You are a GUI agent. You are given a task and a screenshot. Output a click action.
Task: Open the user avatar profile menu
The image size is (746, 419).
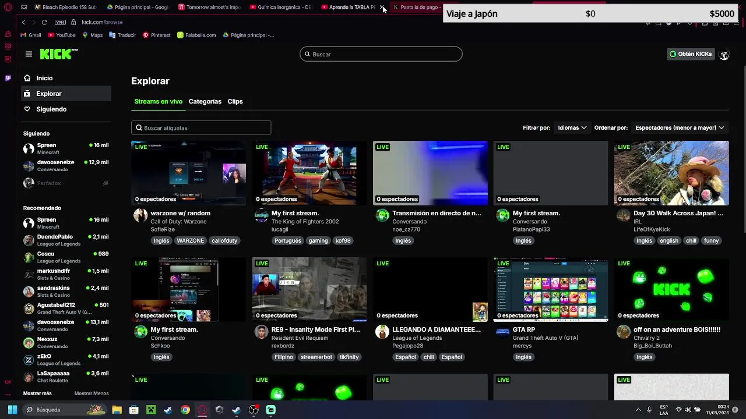point(724,55)
